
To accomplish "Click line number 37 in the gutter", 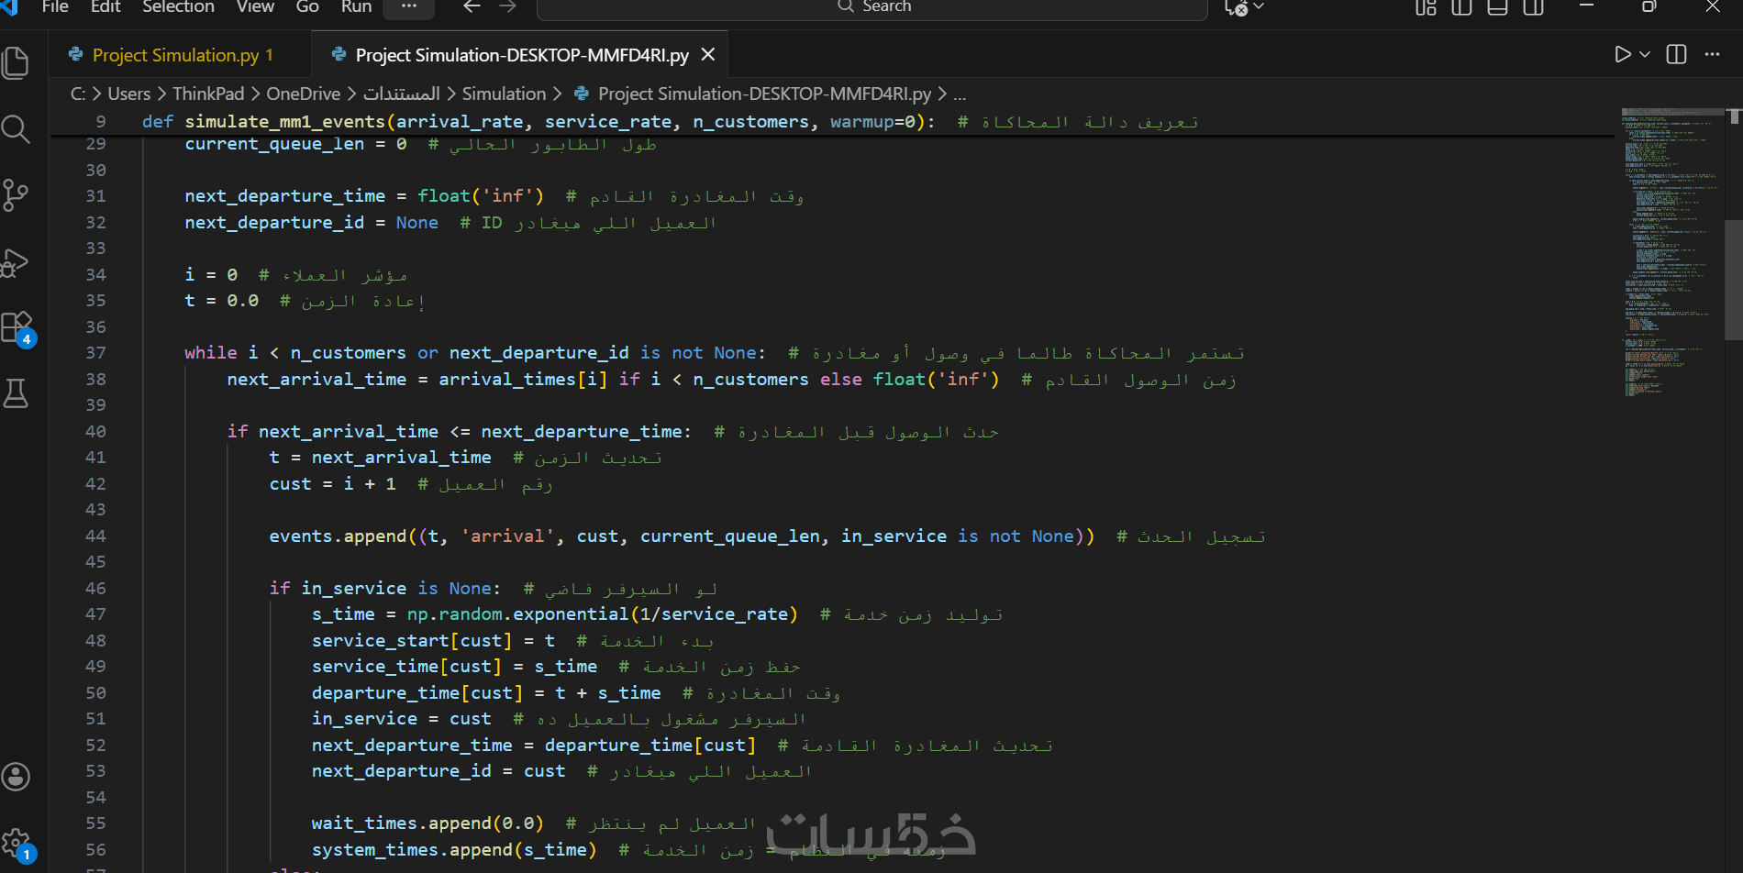I will (x=95, y=353).
